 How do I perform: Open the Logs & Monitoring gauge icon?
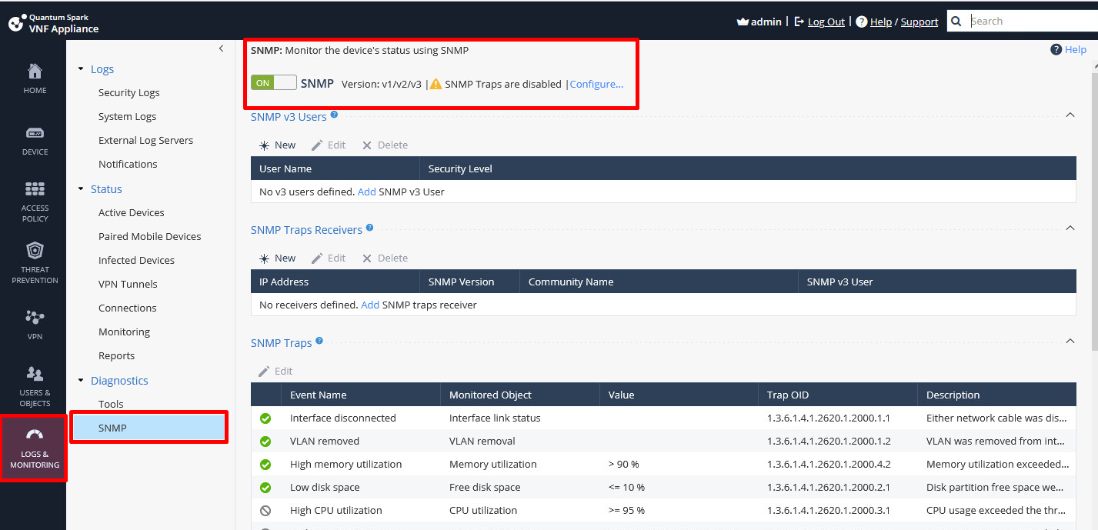(x=35, y=435)
